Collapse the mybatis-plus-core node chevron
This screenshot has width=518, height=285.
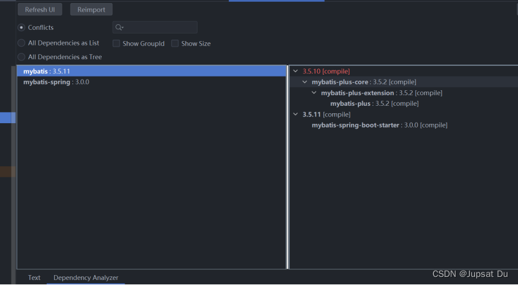pyautogui.click(x=305, y=82)
